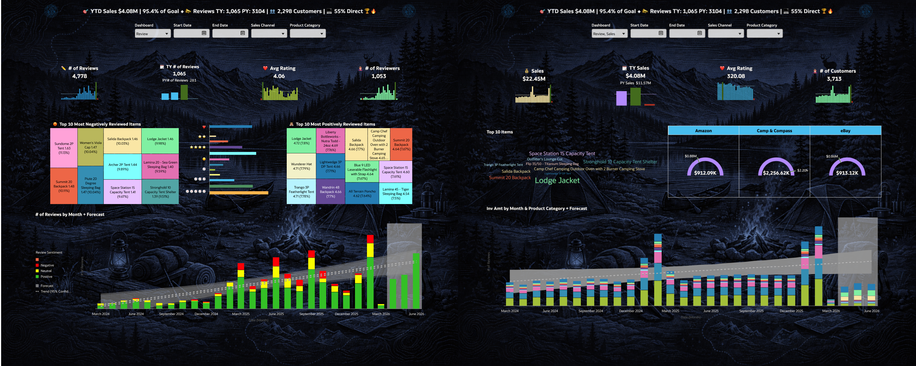Viewport: 916px width, 366px height.
Task: Open the Dashboard dropdown showing Review, Sales
Action: pos(609,34)
